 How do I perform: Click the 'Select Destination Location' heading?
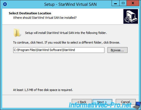coord(30,13)
